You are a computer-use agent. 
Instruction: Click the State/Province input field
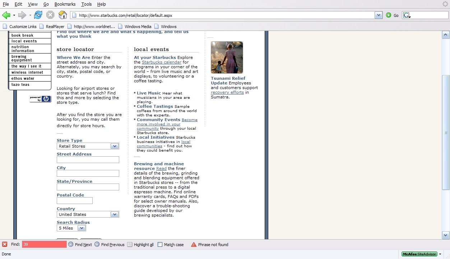(x=88, y=187)
